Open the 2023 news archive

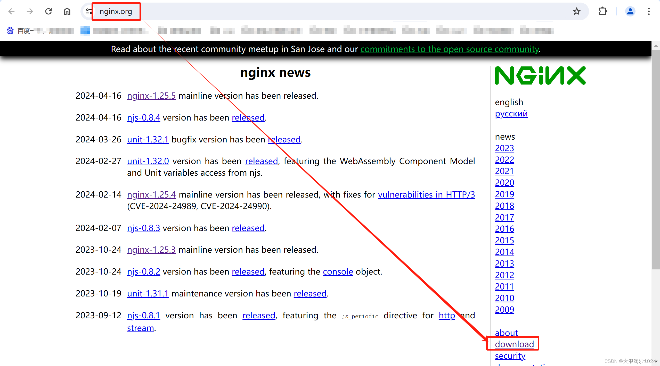pos(504,148)
